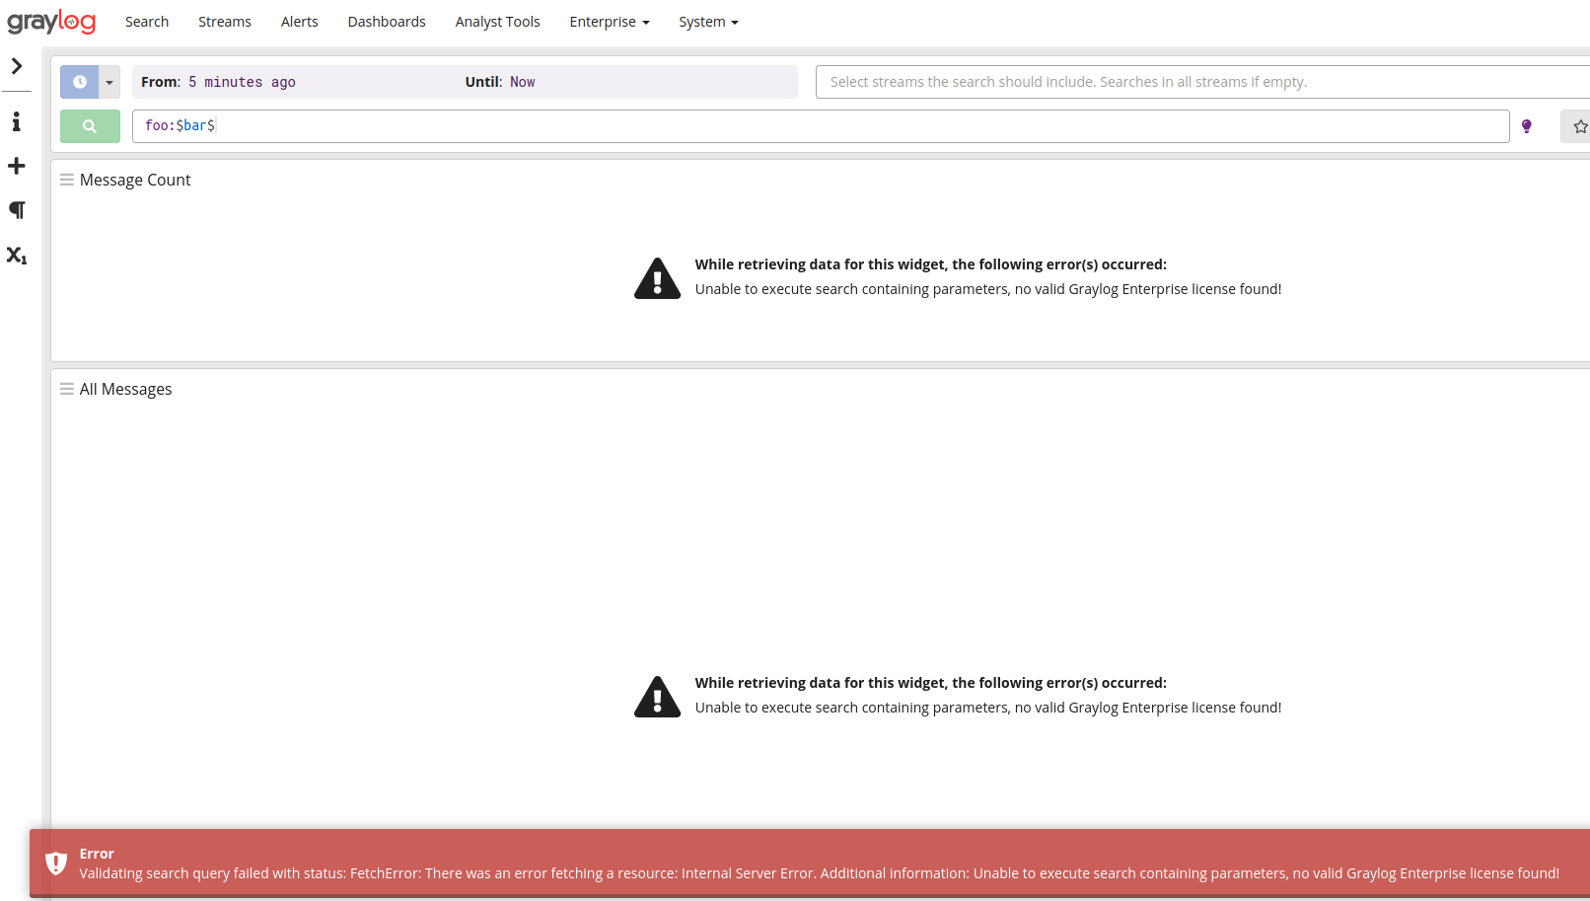Click the blue clock time range button
The width and height of the screenshot is (1590, 901).
(x=80, y=82)
